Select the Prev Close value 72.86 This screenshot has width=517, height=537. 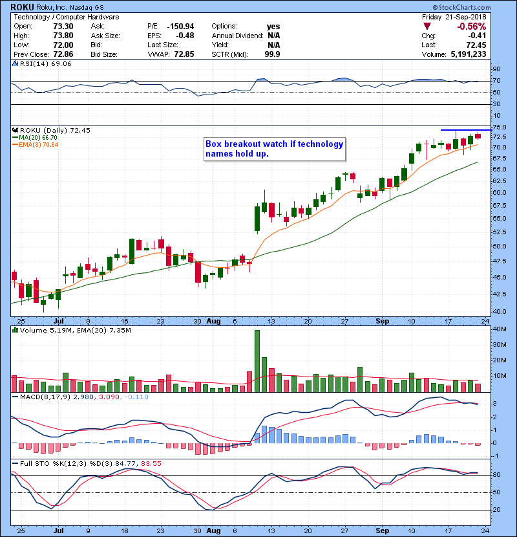click(63, 54)
